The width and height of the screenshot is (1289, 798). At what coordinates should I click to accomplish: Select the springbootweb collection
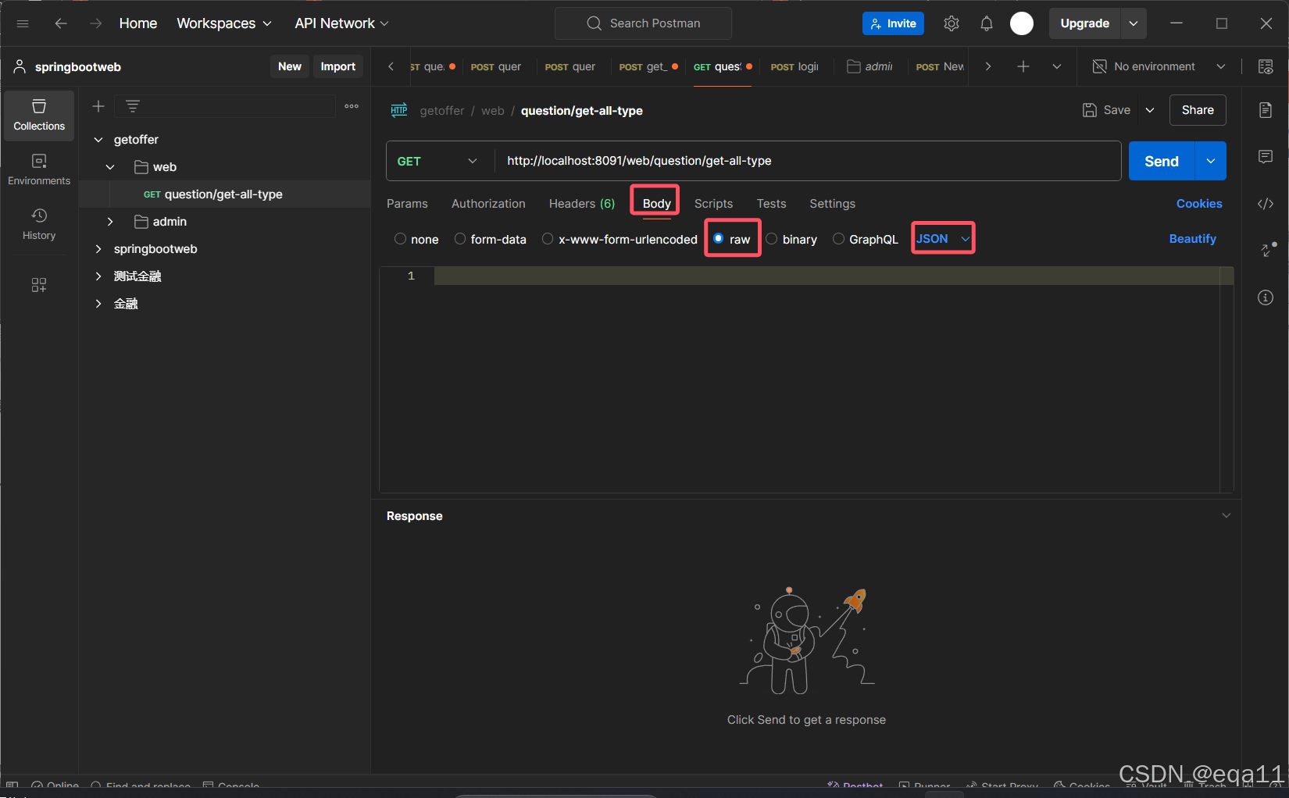(x=155, y=249)
